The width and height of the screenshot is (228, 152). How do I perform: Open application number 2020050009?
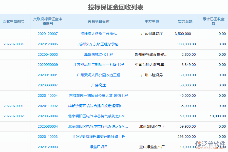48,65
